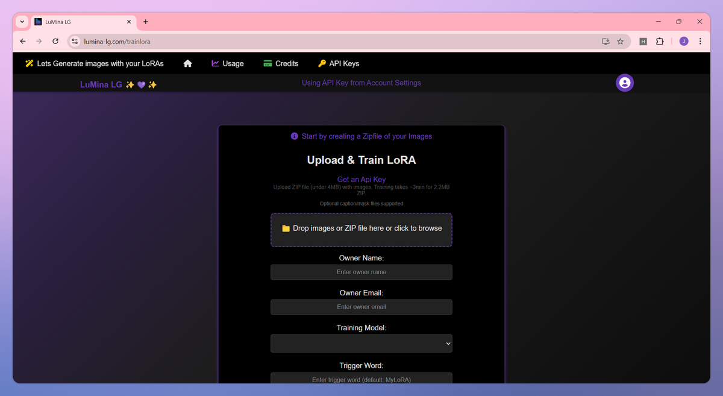
Task: Select the LuMina LG browser tab
Action: point(84,22)
